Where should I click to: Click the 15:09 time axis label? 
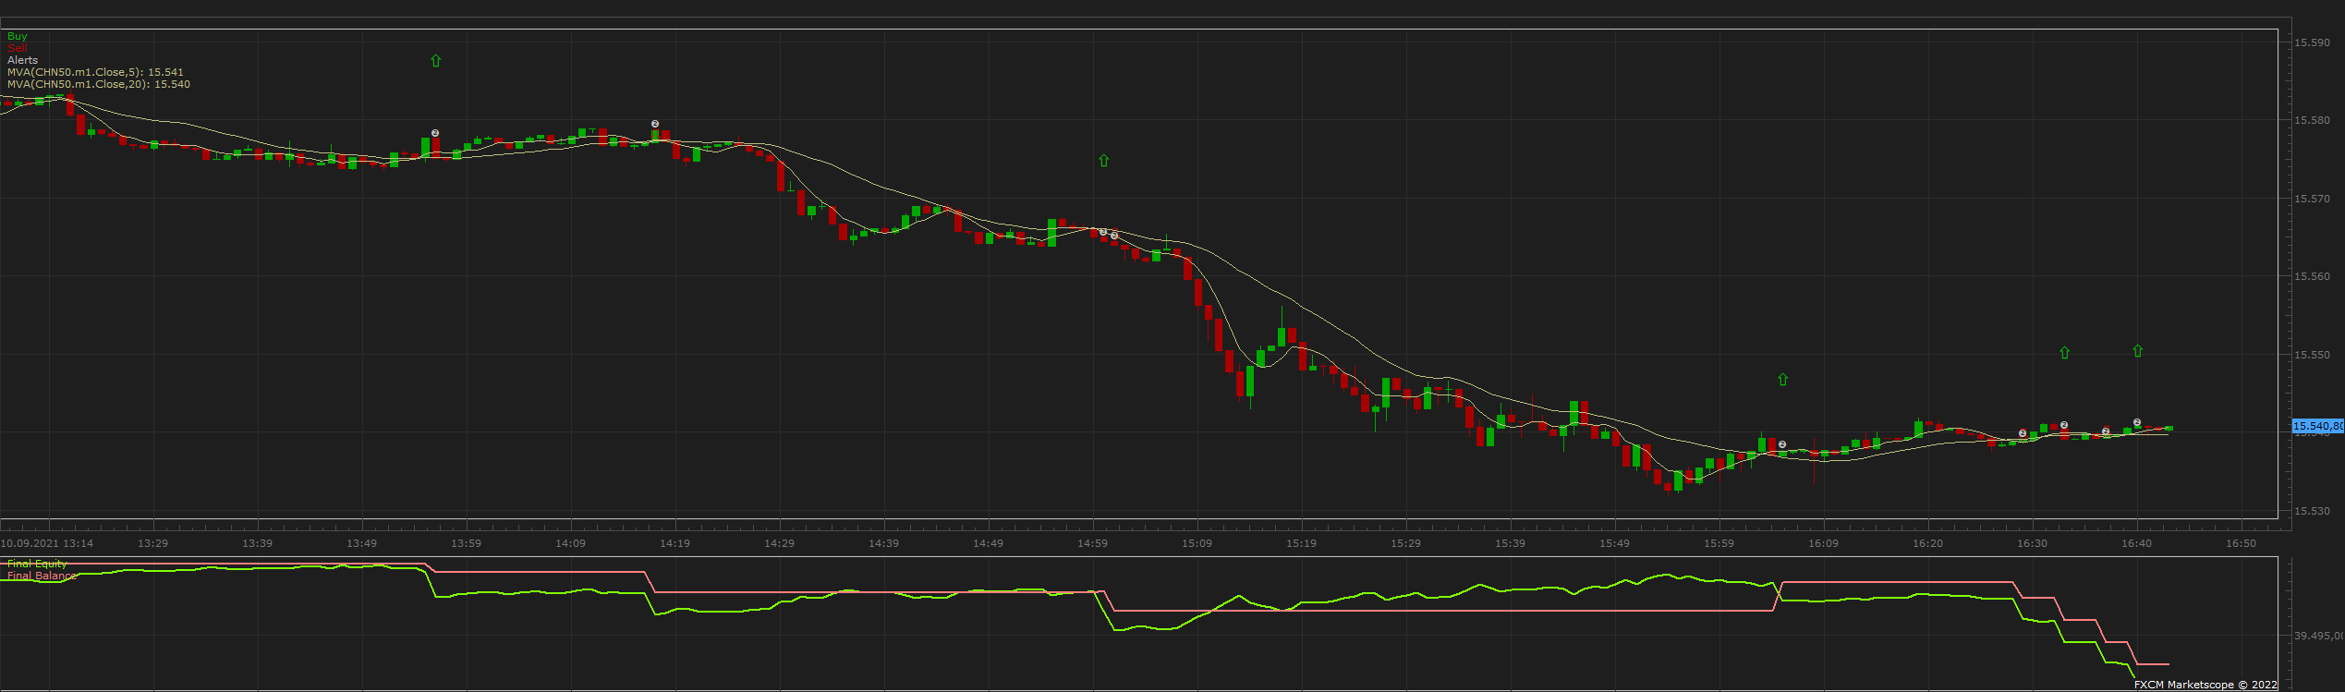pos(1197,543)
